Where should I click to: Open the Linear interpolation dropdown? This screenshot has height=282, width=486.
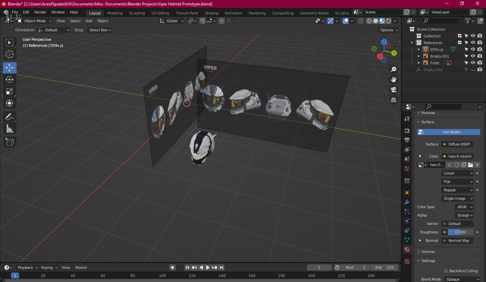pos(457,173)
